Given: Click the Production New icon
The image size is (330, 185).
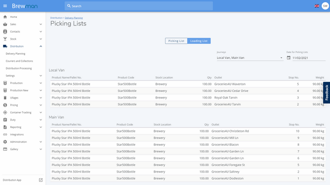Looking at the screenshot, I should point(5,90).
